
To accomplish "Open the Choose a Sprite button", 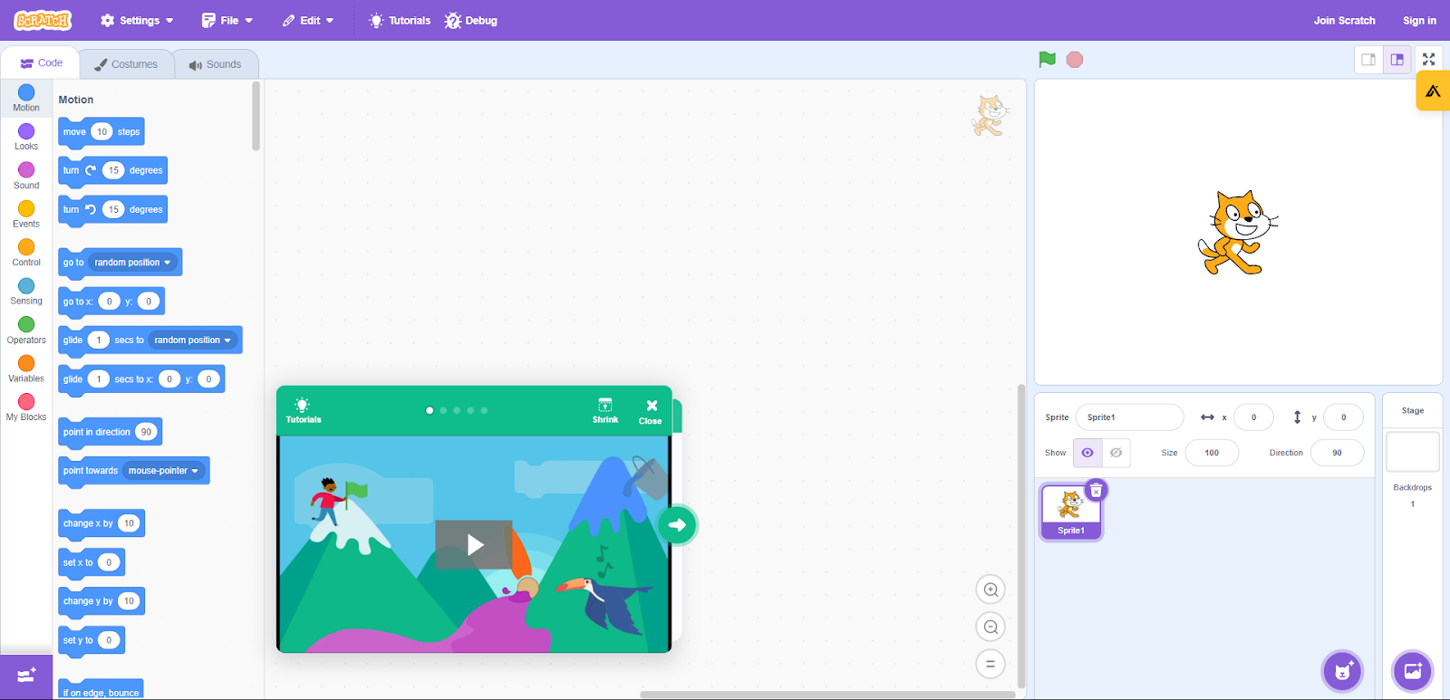I will (x=1342, y=671).
